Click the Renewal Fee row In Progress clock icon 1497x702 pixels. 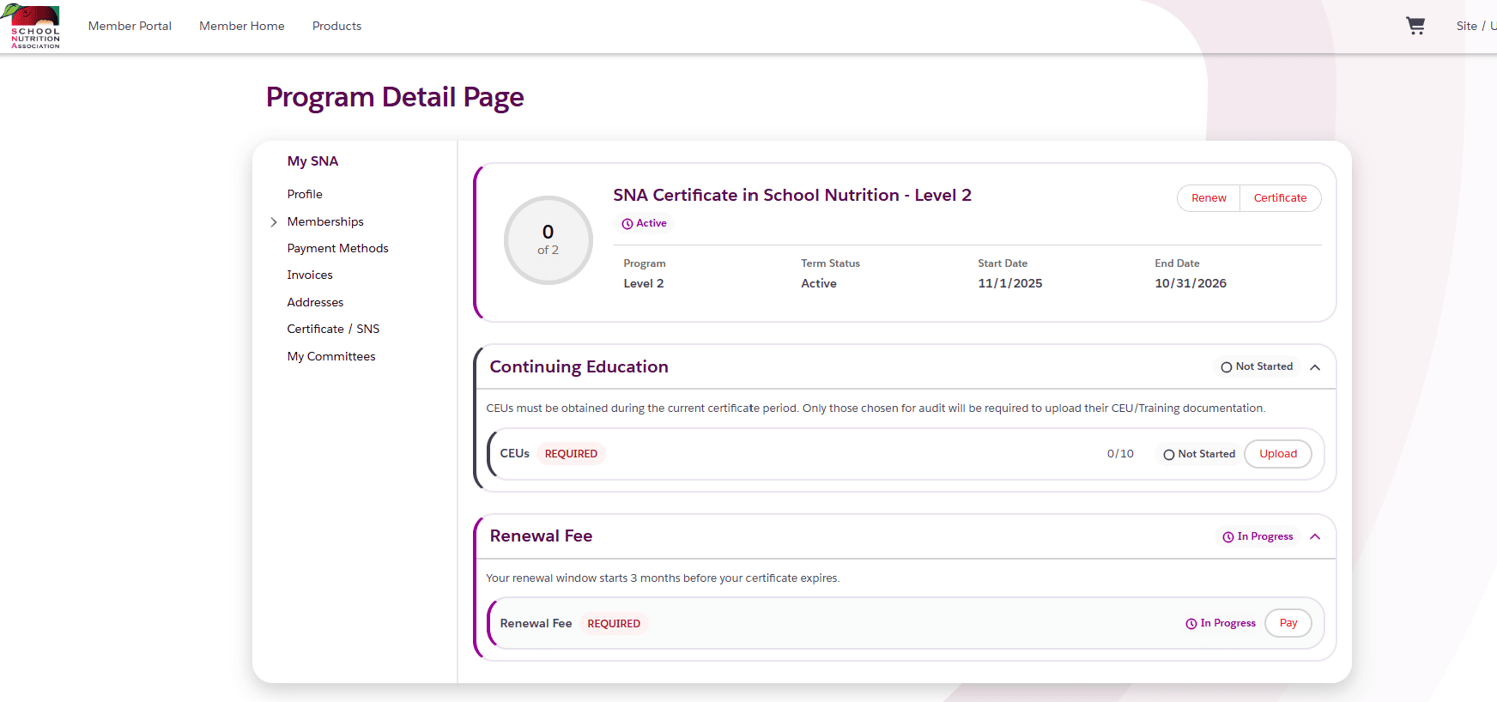1191,624
